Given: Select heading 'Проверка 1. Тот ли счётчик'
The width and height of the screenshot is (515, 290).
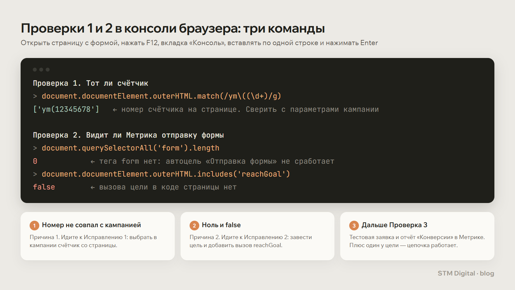Looking at the screenshot, I should click(x=90, y=83).
